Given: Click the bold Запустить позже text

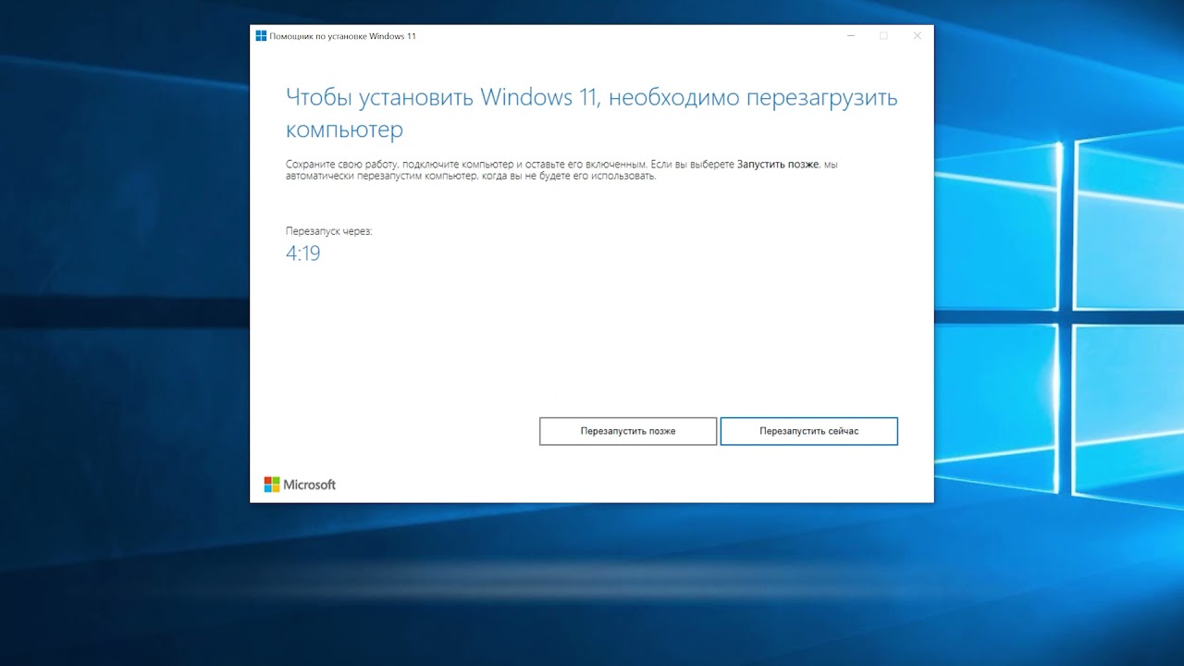Looking at the screenshot, I should click(778, 164).
